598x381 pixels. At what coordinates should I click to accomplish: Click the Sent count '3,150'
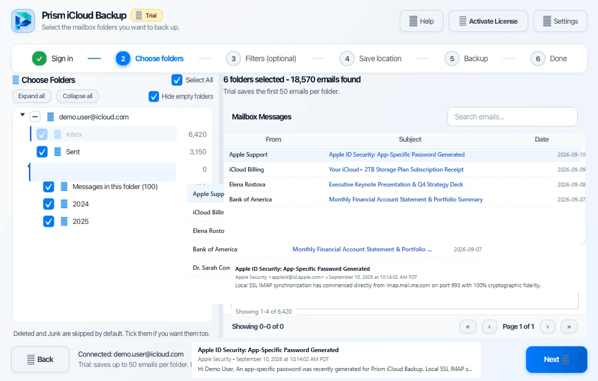(x=198, y=152)
